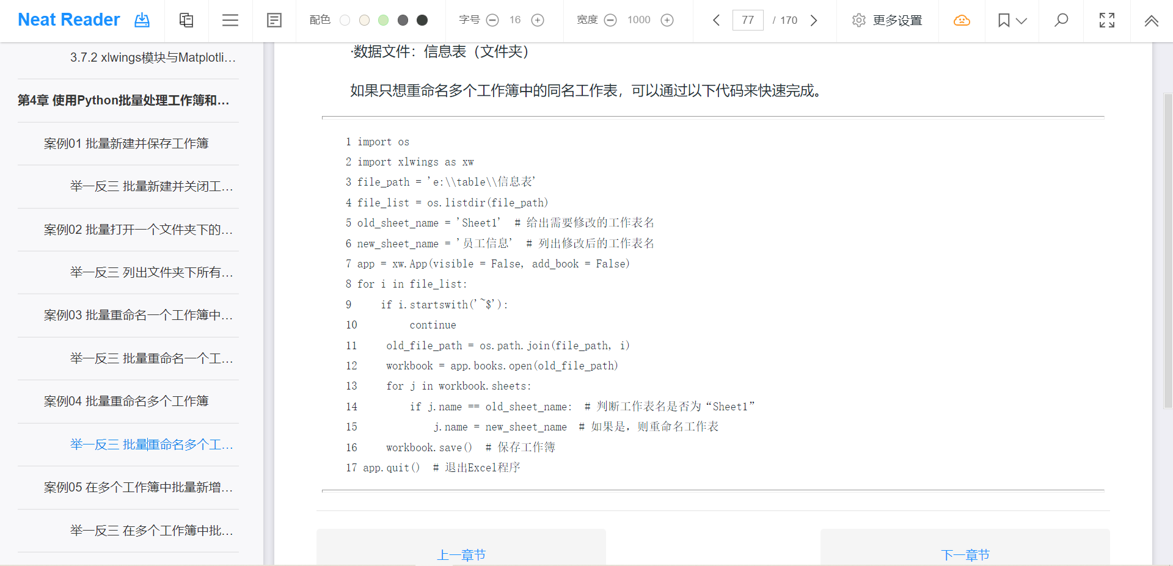Viewport: 1173px width, 566px height.
Task: Increase page width with plus button
Action: [x=668, y=20]
